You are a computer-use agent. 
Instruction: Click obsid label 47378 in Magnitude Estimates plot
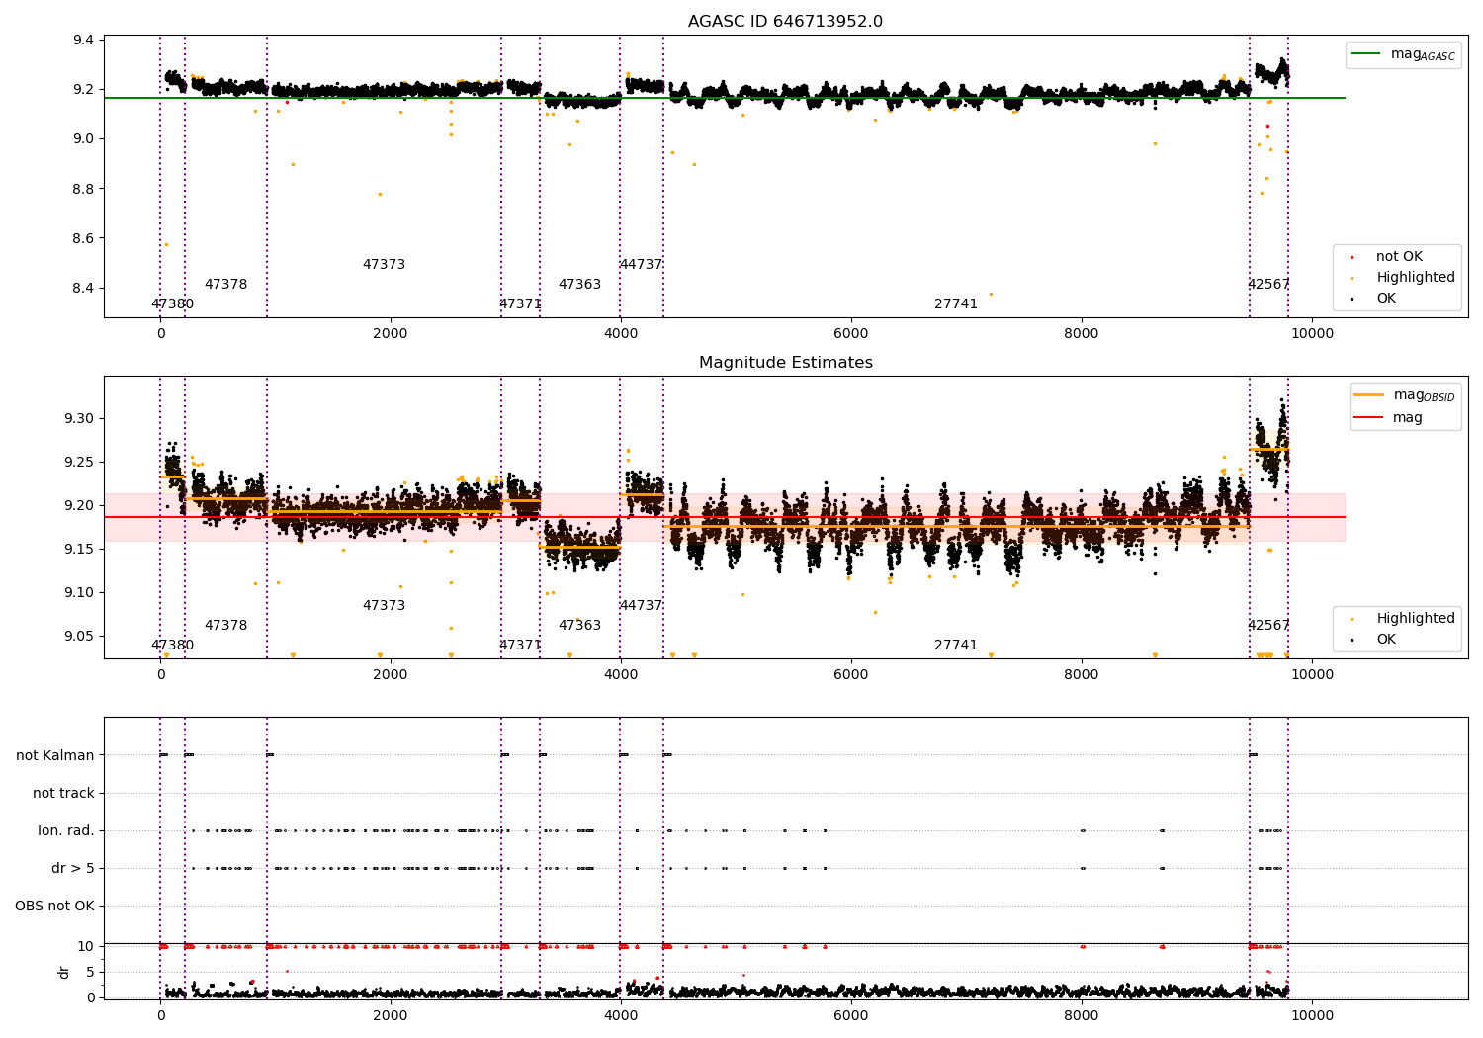pos(225,626)
